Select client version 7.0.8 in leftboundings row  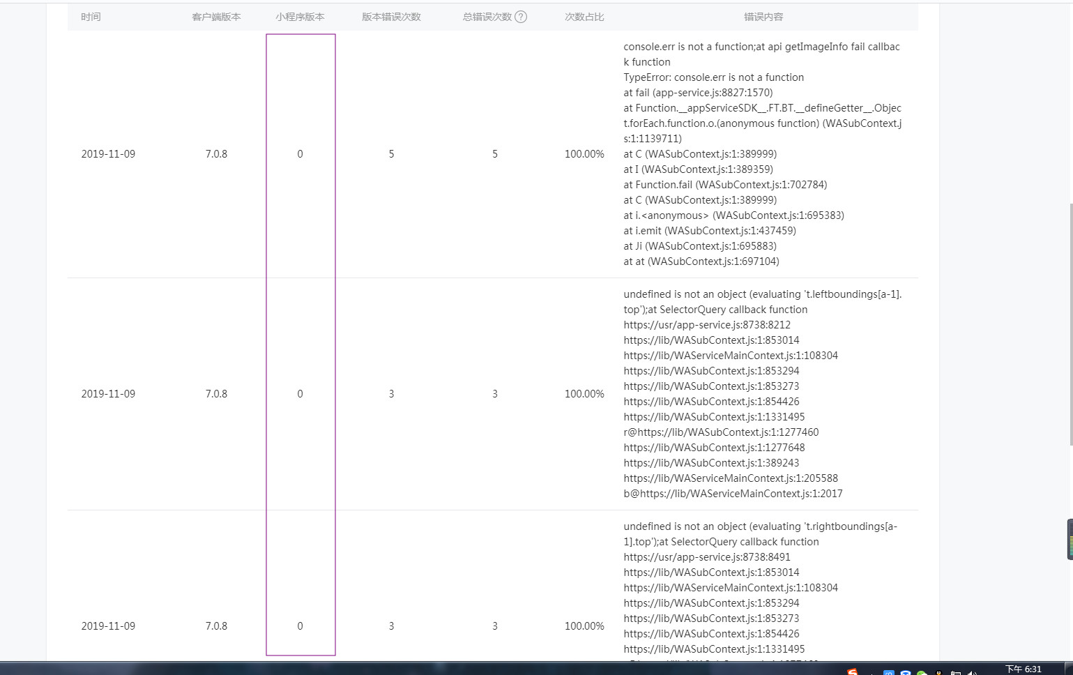tap(216, 394)
